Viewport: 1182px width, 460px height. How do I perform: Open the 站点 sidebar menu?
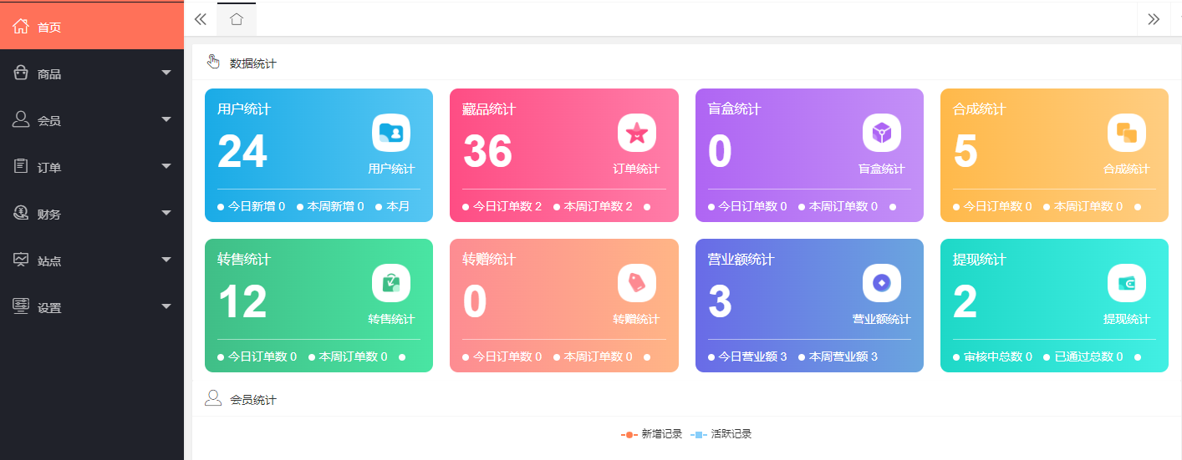tap(92, 260)
